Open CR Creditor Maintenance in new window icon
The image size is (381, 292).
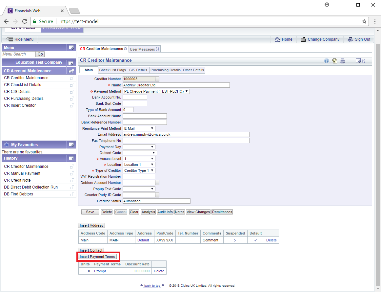tap(72, 78)
